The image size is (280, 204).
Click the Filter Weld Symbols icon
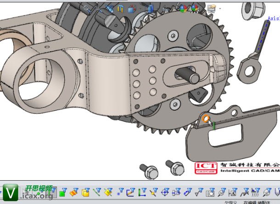[244, 193]
